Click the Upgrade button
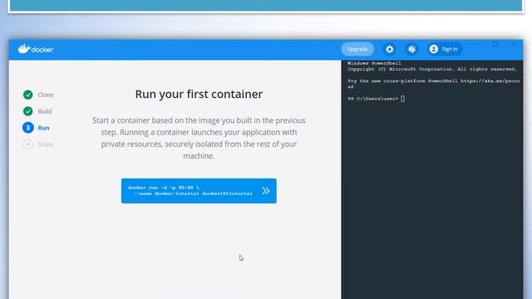The width and height of the screenshot is (532, 299). 357,49
